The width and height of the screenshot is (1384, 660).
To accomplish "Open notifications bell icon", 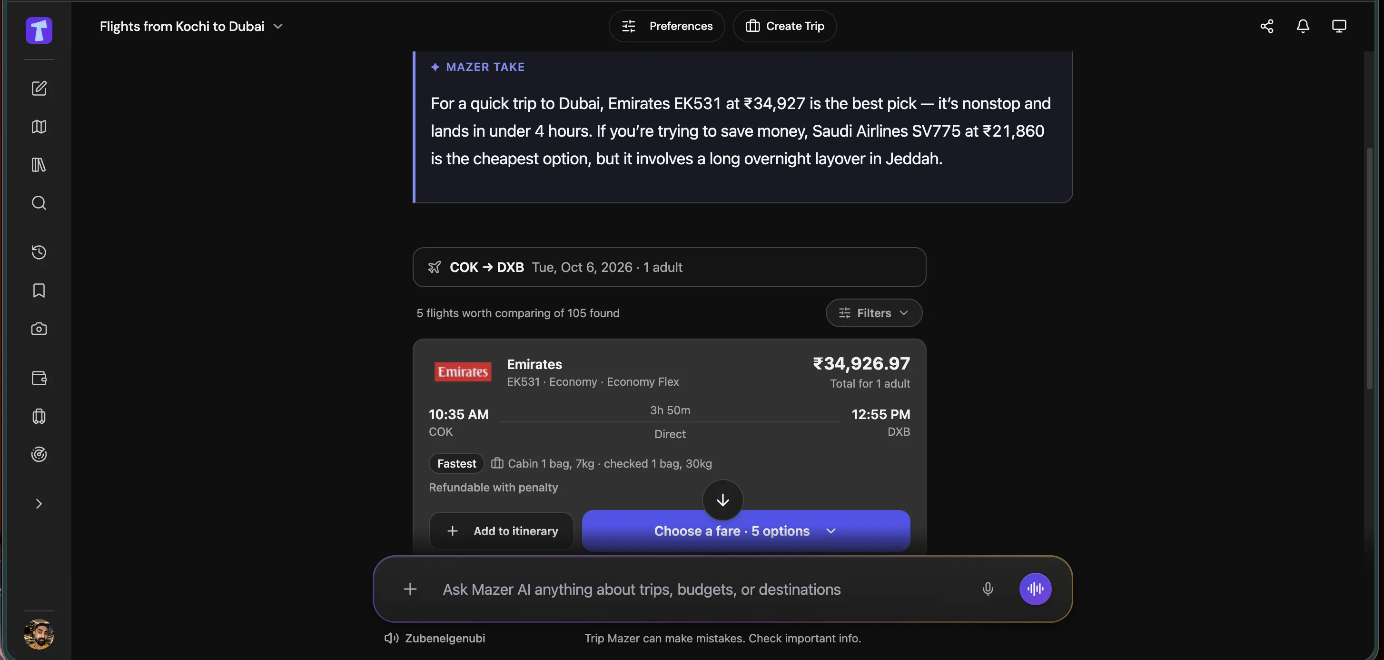I will pos(1303,26).
